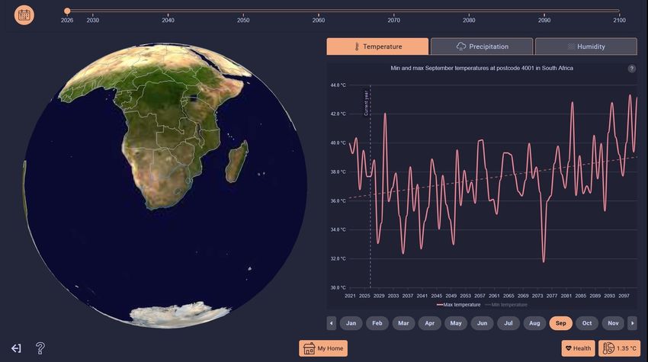Viewport: 648px width, 362px height.
Task: Click the exit/logout arrow icon
Action: click(16, 348)
